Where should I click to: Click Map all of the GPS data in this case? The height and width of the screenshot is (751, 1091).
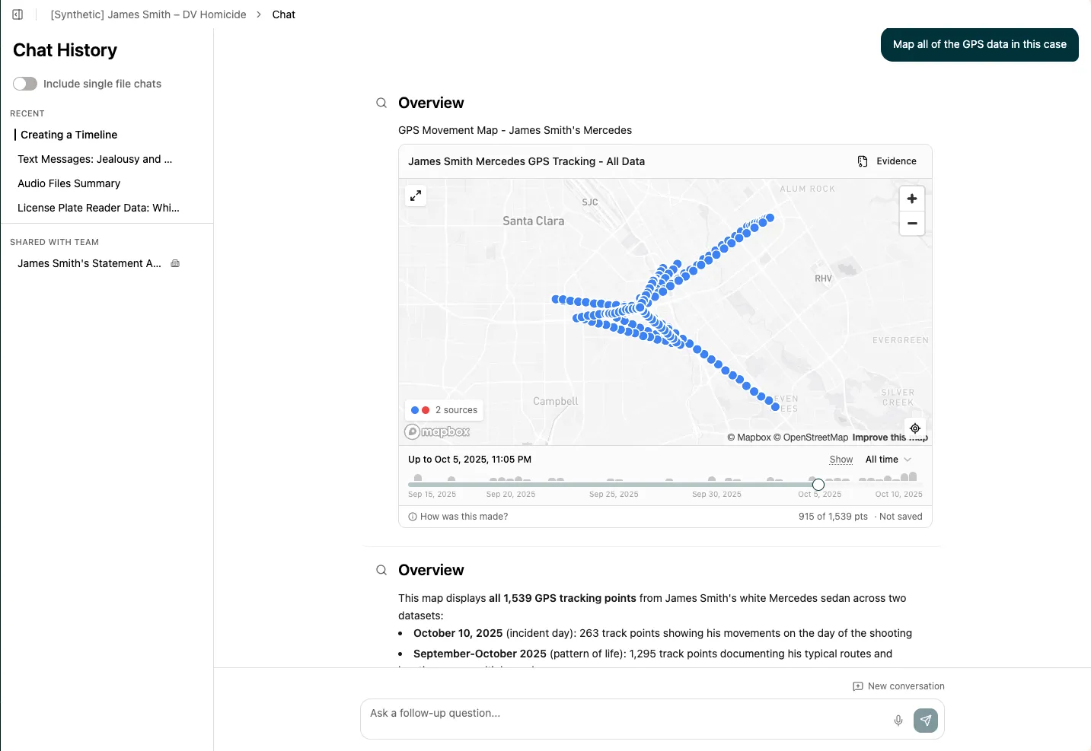tap(979, 44)
